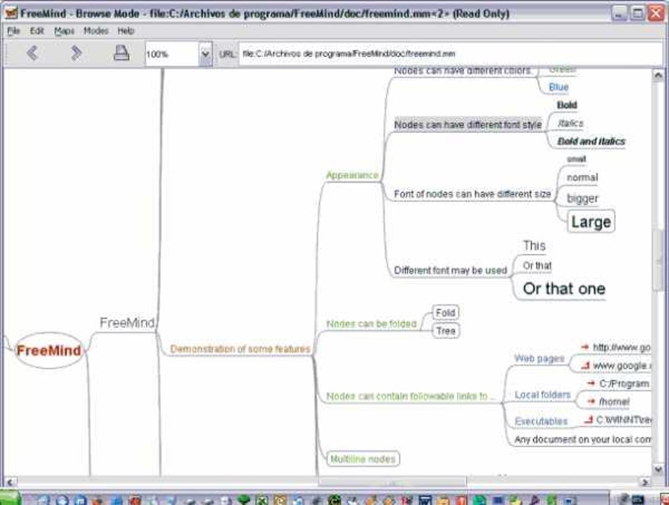
Task: Select the Large node
Action: 591,222
